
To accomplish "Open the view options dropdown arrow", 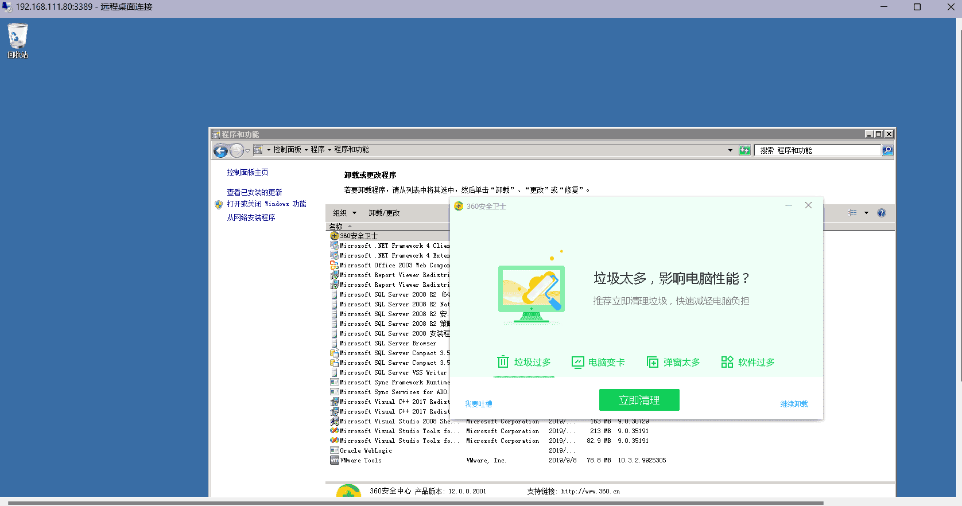I will point(866,213).
